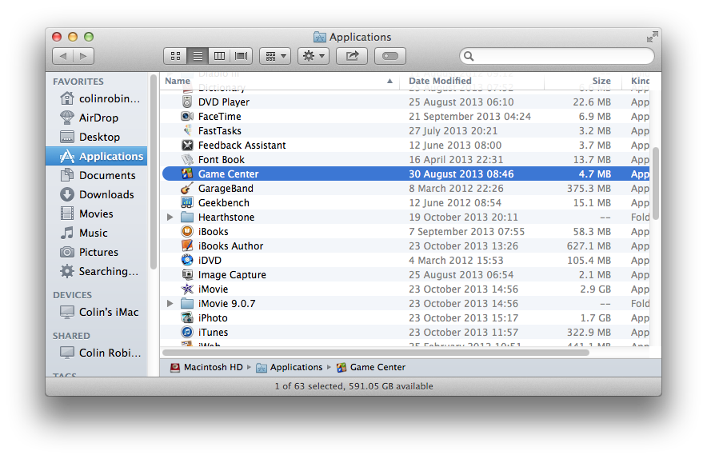Switch to icon view
This screenshot has height=459, width=707.
coord(175,56)
